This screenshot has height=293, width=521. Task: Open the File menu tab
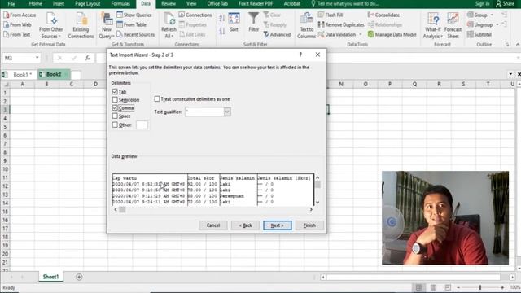pyautogui.click(x=11, y=3)
